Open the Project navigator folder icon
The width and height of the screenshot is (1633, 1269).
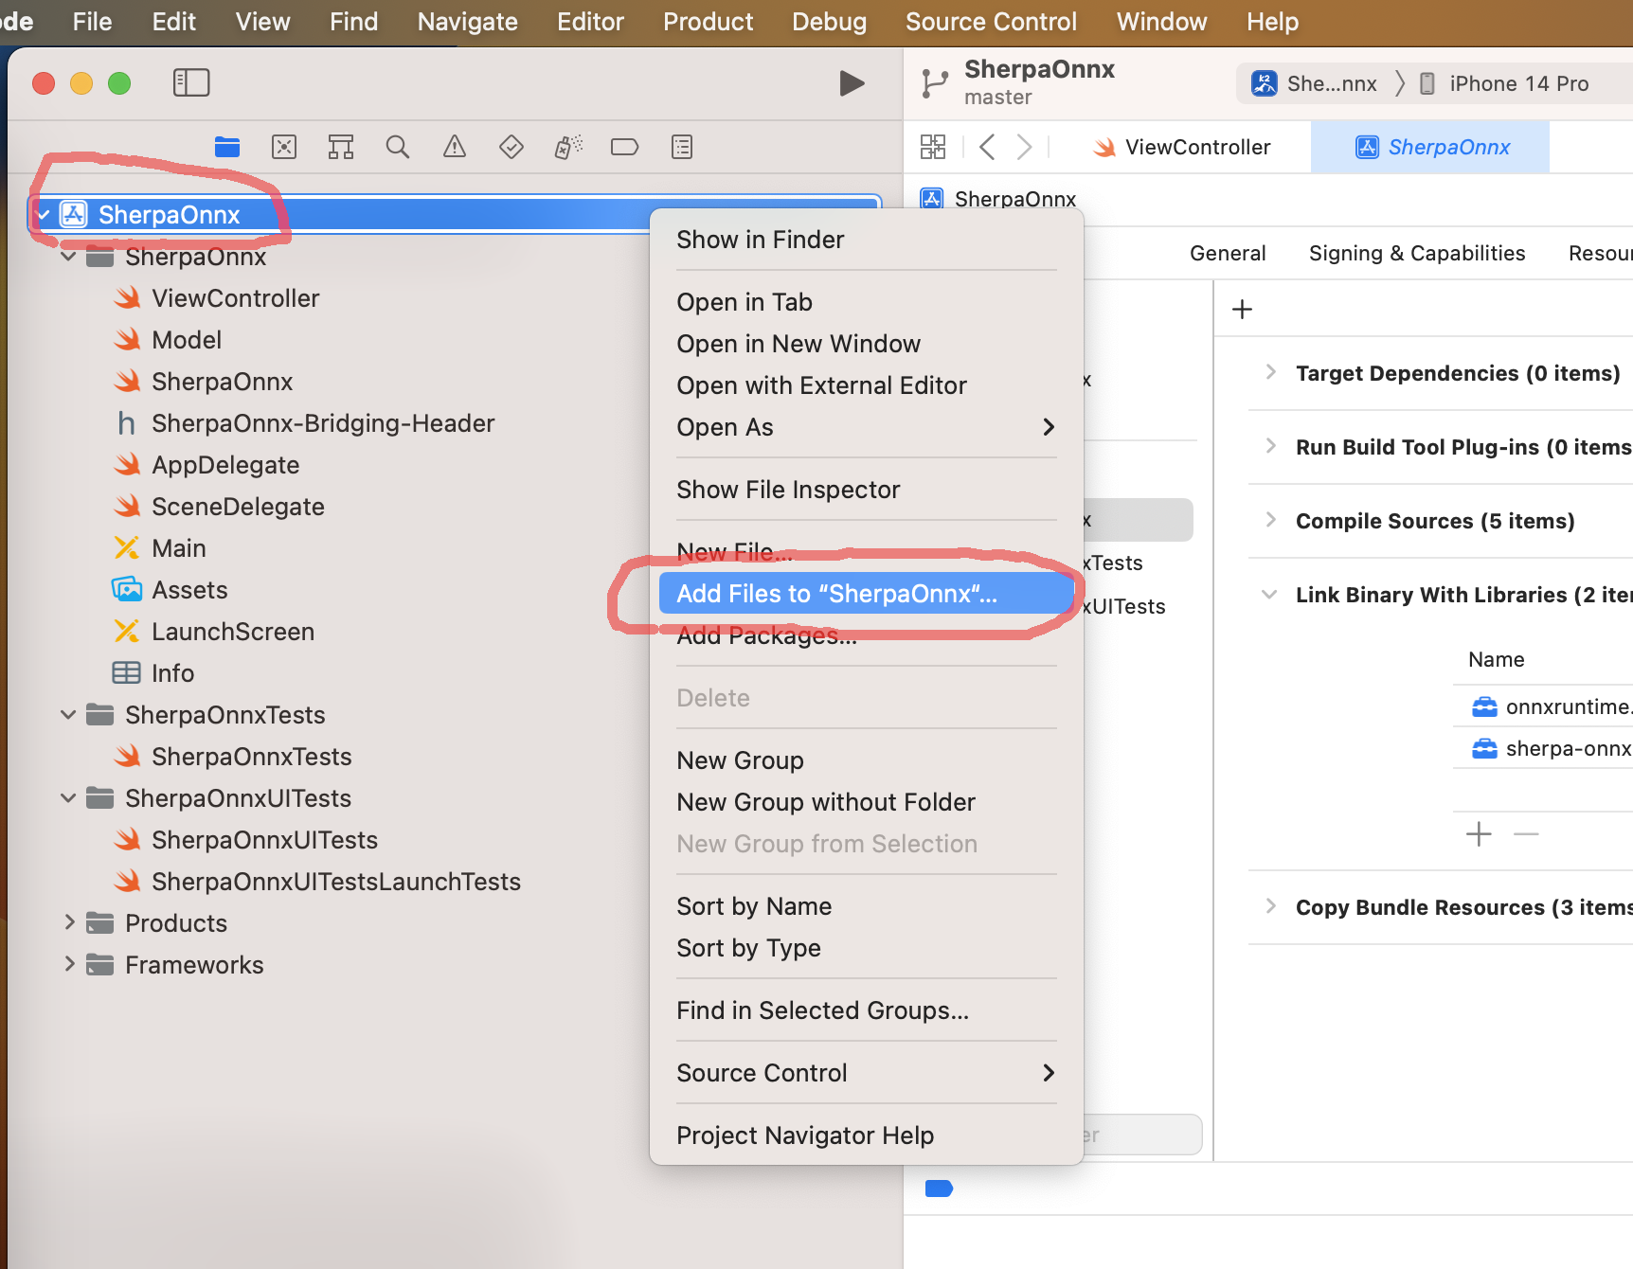(227, 147)
